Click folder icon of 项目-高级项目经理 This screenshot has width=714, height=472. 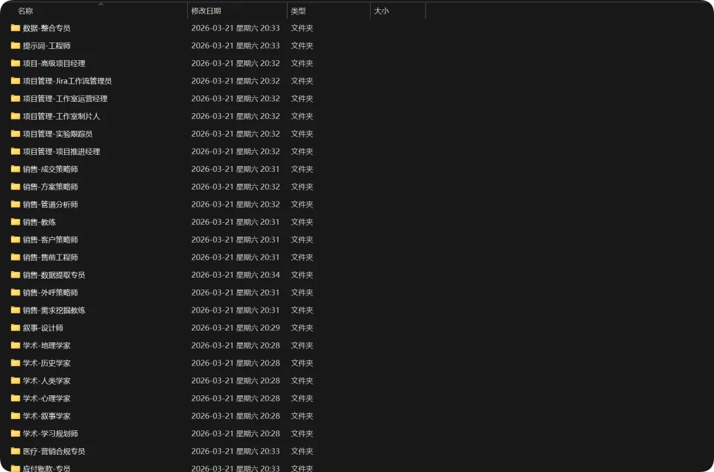coord(15,63)
